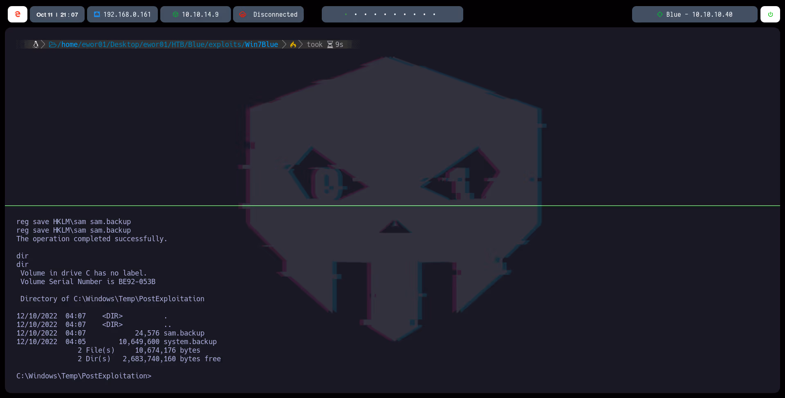Select the ethernet icon beside 192.168.0.161

(97, 14)
